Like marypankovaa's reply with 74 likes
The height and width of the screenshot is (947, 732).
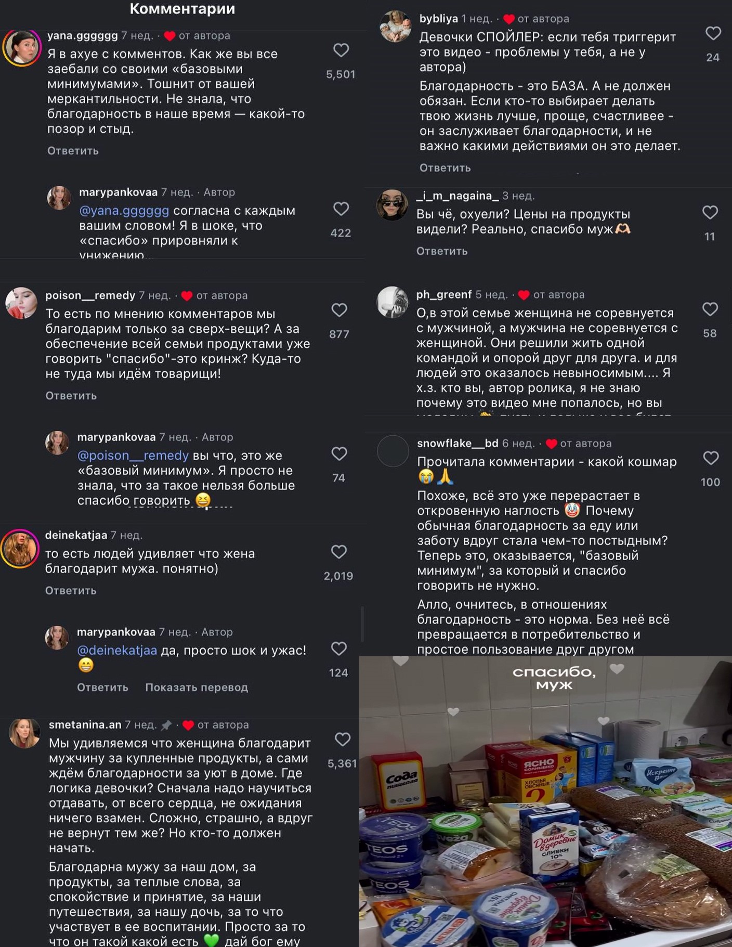pyautogui.click(x=339, y=454)
